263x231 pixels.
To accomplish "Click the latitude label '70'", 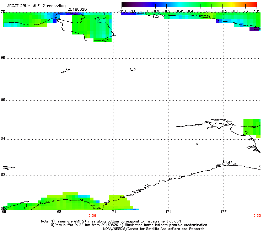I will pyautogui.click(x=3, y=12).
